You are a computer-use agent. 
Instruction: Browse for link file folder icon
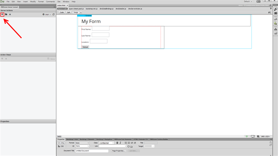[x=131, y=147]
